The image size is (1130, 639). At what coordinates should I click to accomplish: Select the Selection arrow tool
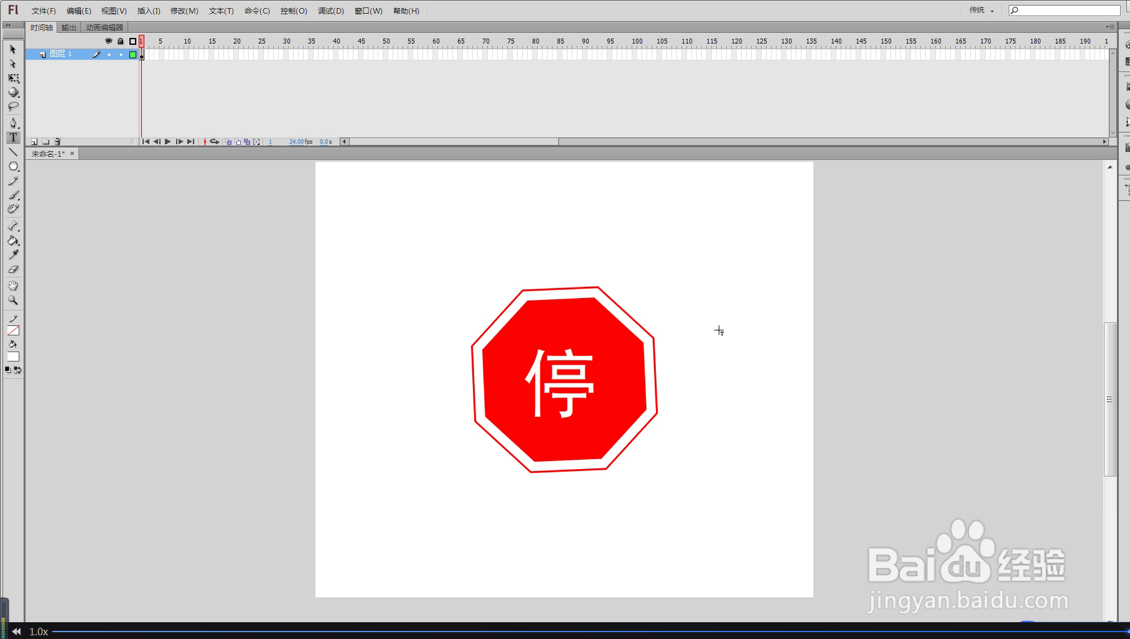pyautogui.click(x=13, y=49)
